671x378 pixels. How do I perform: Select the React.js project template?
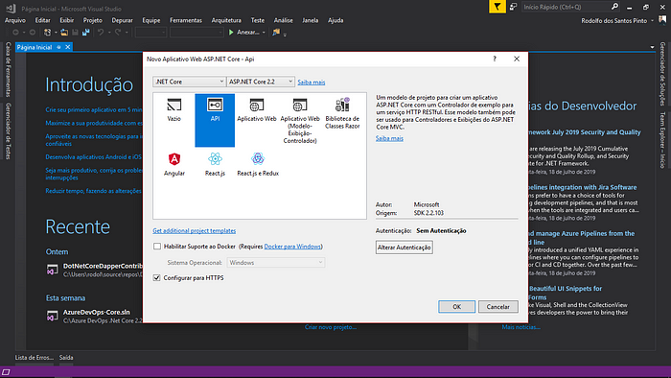pos(215,164)
